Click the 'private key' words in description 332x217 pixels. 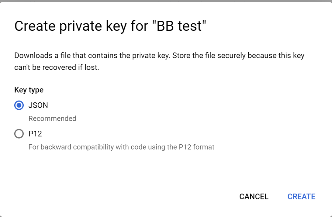(x=151, y=55)
